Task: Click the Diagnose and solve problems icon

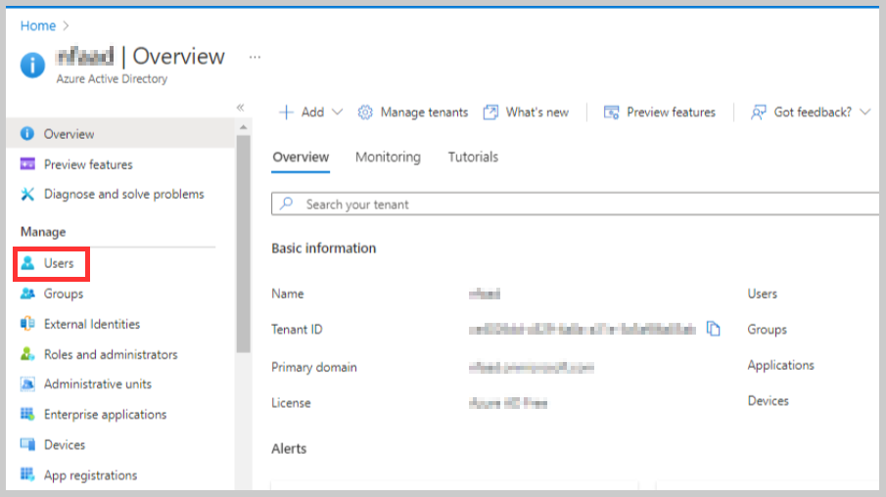Action: point(27,195)
